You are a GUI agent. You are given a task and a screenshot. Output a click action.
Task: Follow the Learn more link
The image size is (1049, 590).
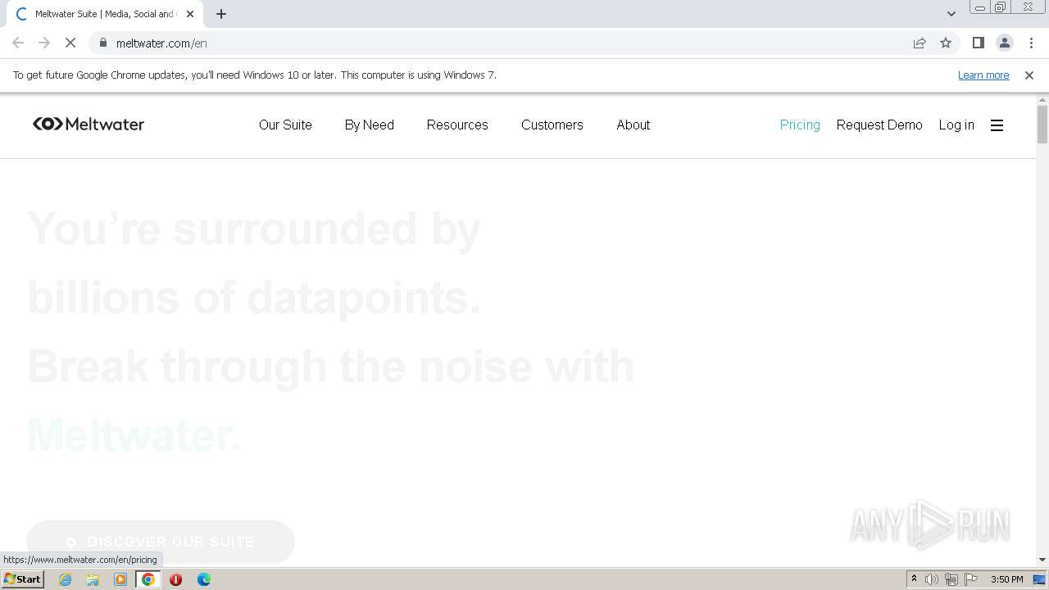click(x=983, y=75)
